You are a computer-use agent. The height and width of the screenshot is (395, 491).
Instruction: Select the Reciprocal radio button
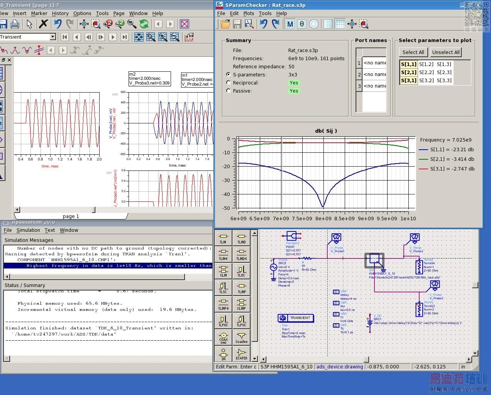[229, 83]
